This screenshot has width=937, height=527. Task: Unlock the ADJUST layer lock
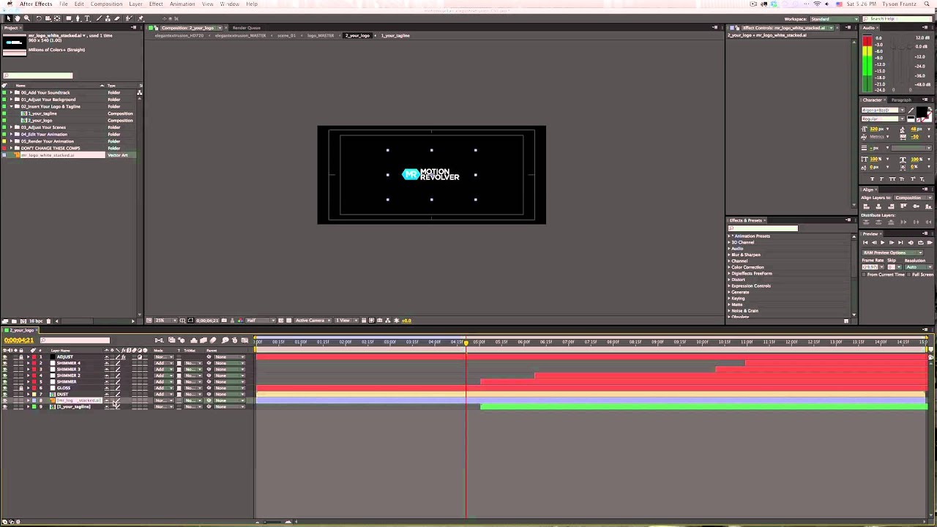click(x=21, y=357)
